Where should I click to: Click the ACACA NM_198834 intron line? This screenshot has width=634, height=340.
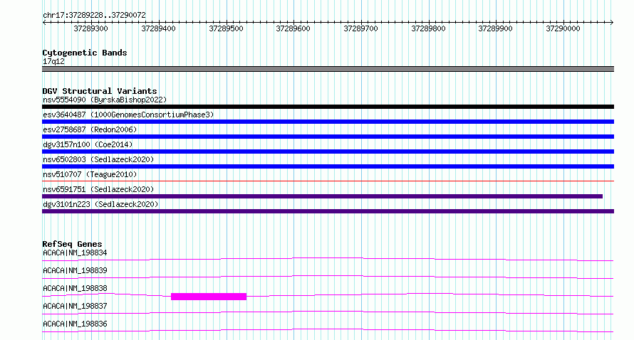(328, 259)
